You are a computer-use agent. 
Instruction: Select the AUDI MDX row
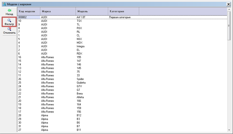coord(122,43)
